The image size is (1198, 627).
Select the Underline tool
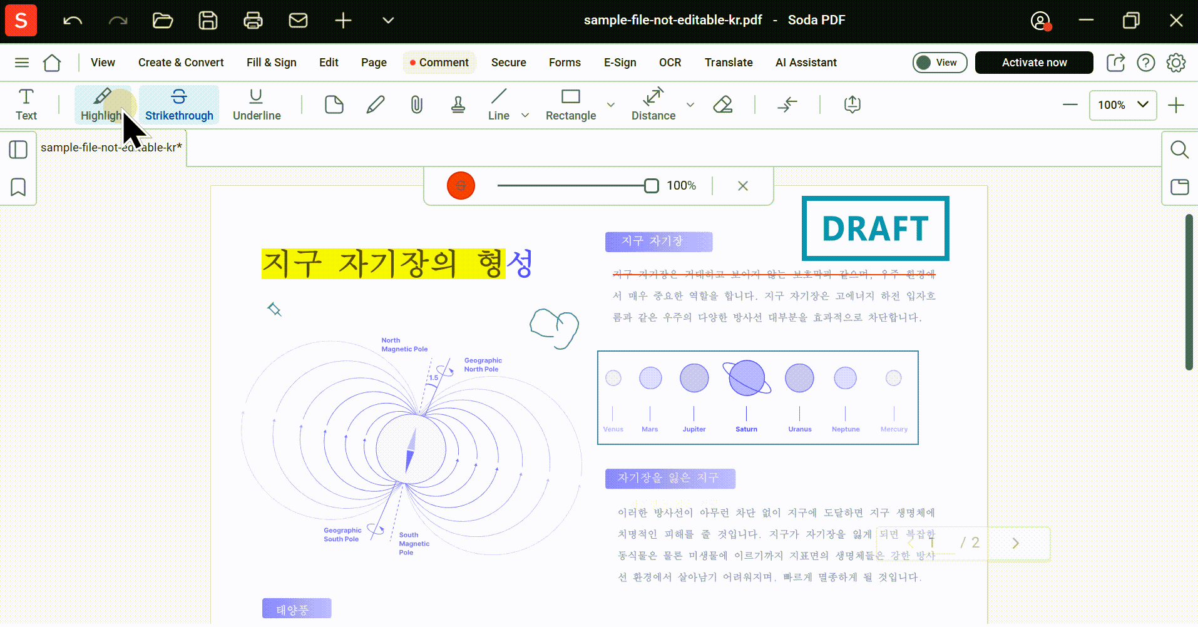(257, 104)
